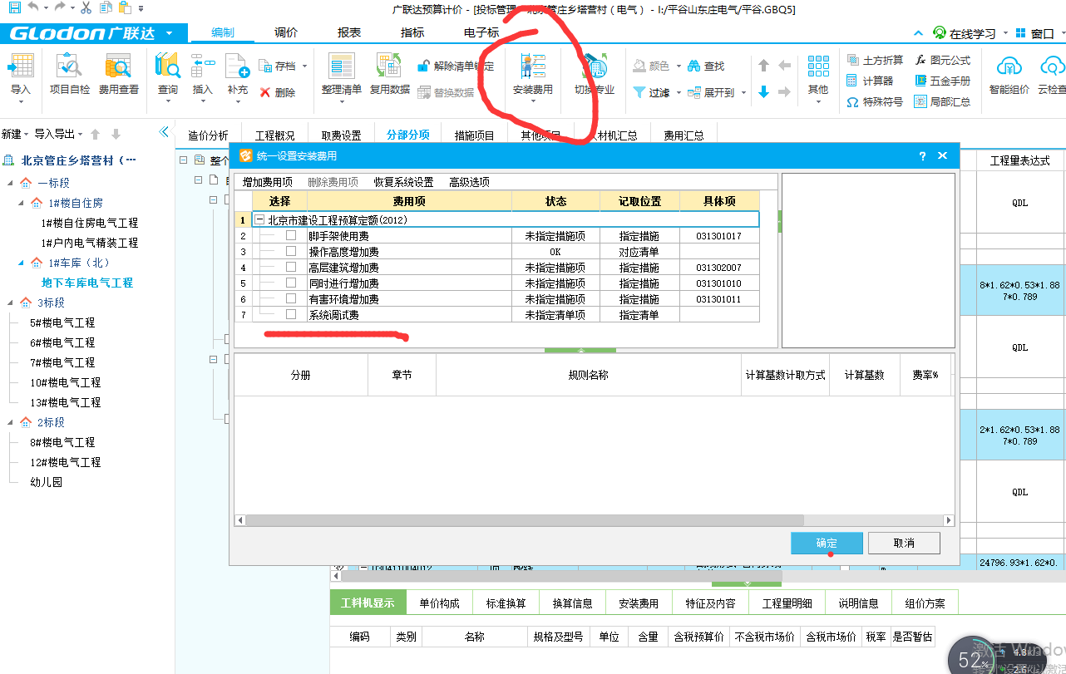Click 解除清单锁定 unlock icon

(x=423, y=66)
